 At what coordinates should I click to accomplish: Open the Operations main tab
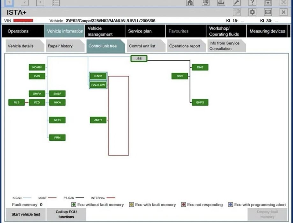(23, 31)
